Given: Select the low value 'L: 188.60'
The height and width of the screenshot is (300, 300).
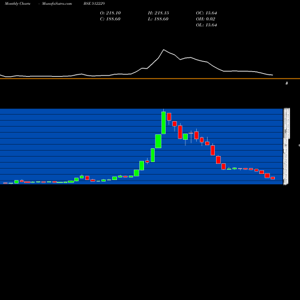Looking at the screenshot, I should coord(158,19).
